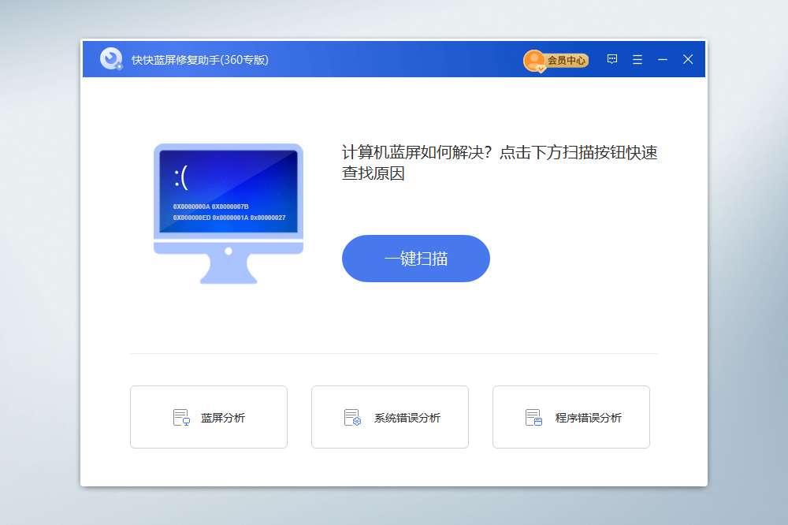This screenshot has height=525, width=788.
Task: Select the 蓝屏分析 text label
Action: click(223, 418)
